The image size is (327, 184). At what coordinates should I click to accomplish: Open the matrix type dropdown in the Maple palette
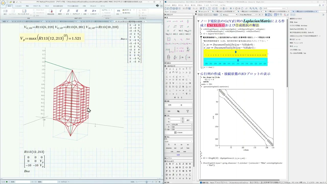tap(182, 124)
